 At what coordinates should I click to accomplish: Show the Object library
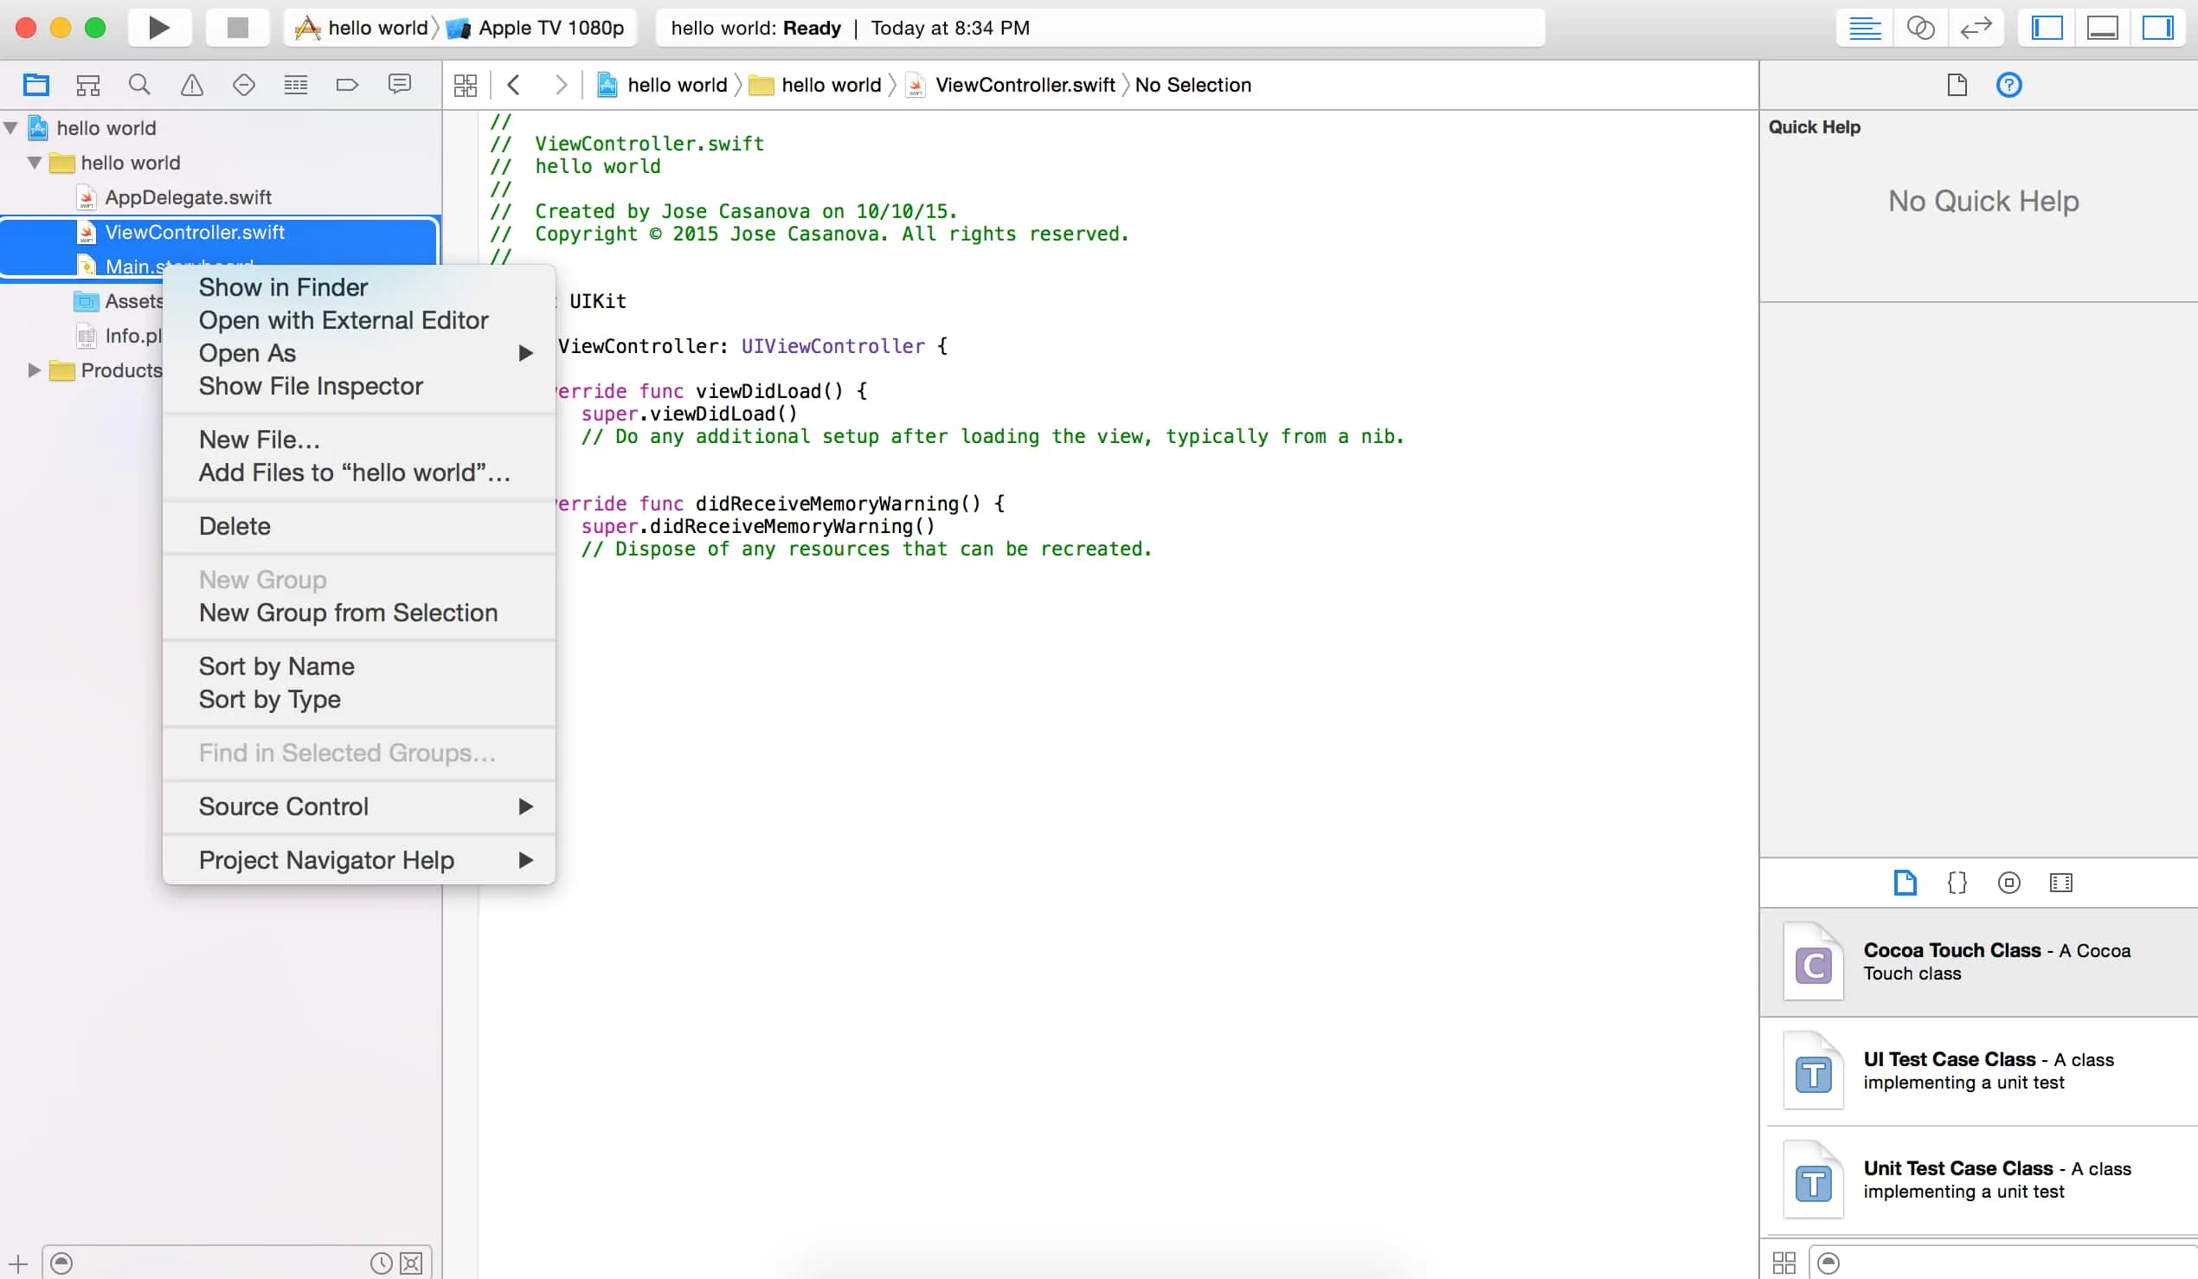pos(2008,883)
